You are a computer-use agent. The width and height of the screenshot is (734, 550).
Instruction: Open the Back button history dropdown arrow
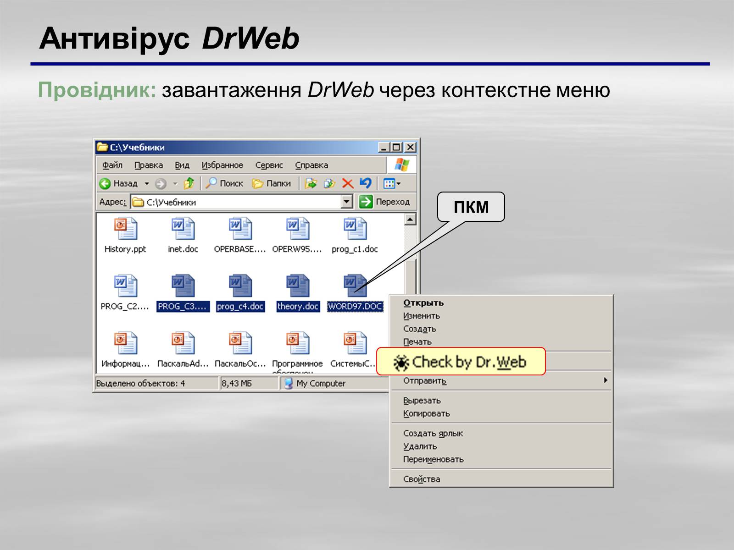tap(147, 184)
